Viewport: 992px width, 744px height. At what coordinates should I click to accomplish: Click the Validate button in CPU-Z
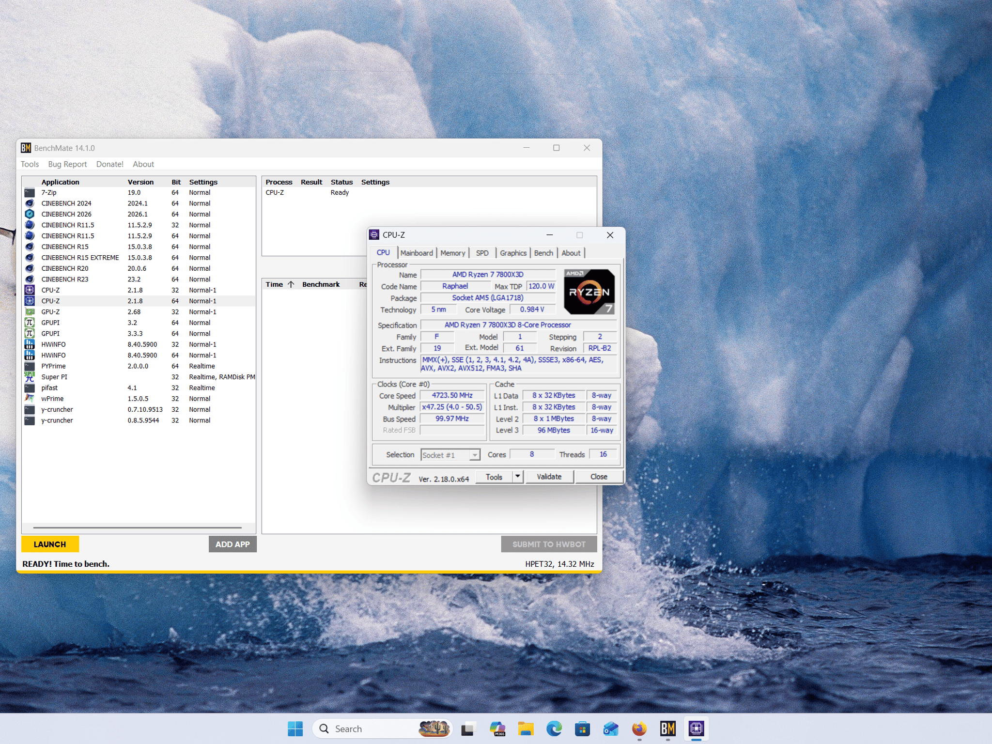549,477
